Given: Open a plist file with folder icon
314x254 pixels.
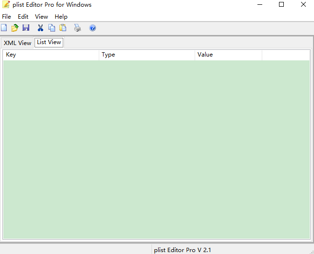Looking at the screenshot, I should 14,28.
